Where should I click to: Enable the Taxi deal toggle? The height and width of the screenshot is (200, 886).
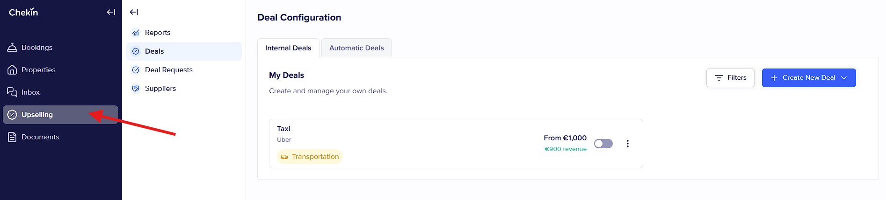click(603, 144)
